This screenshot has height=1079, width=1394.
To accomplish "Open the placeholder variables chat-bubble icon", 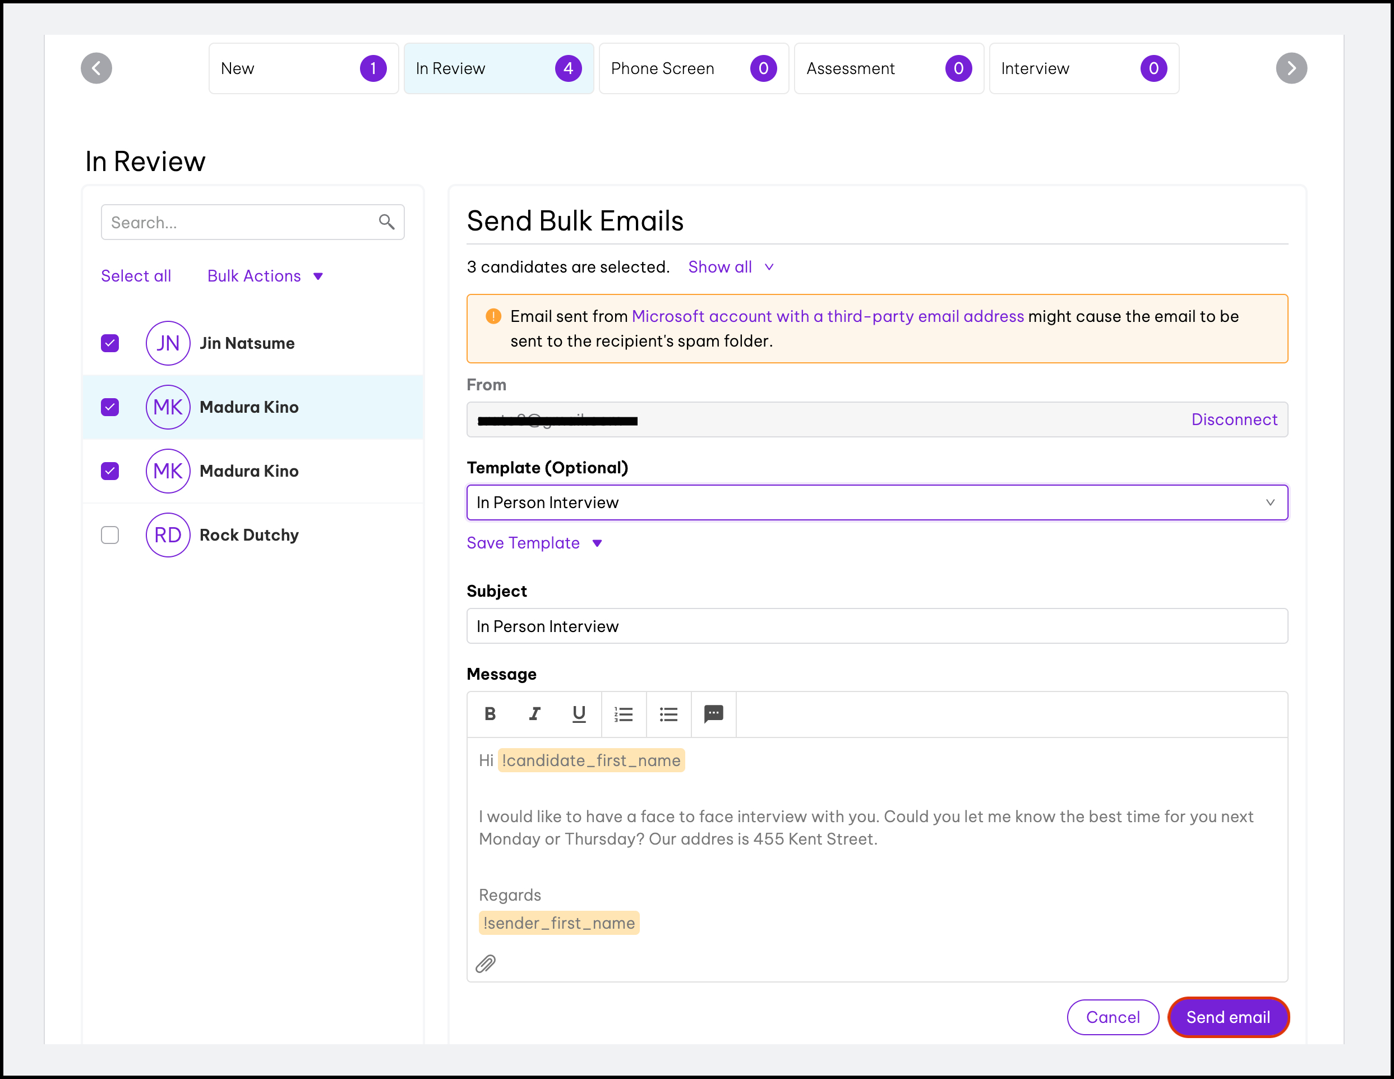I will [713, 714].
